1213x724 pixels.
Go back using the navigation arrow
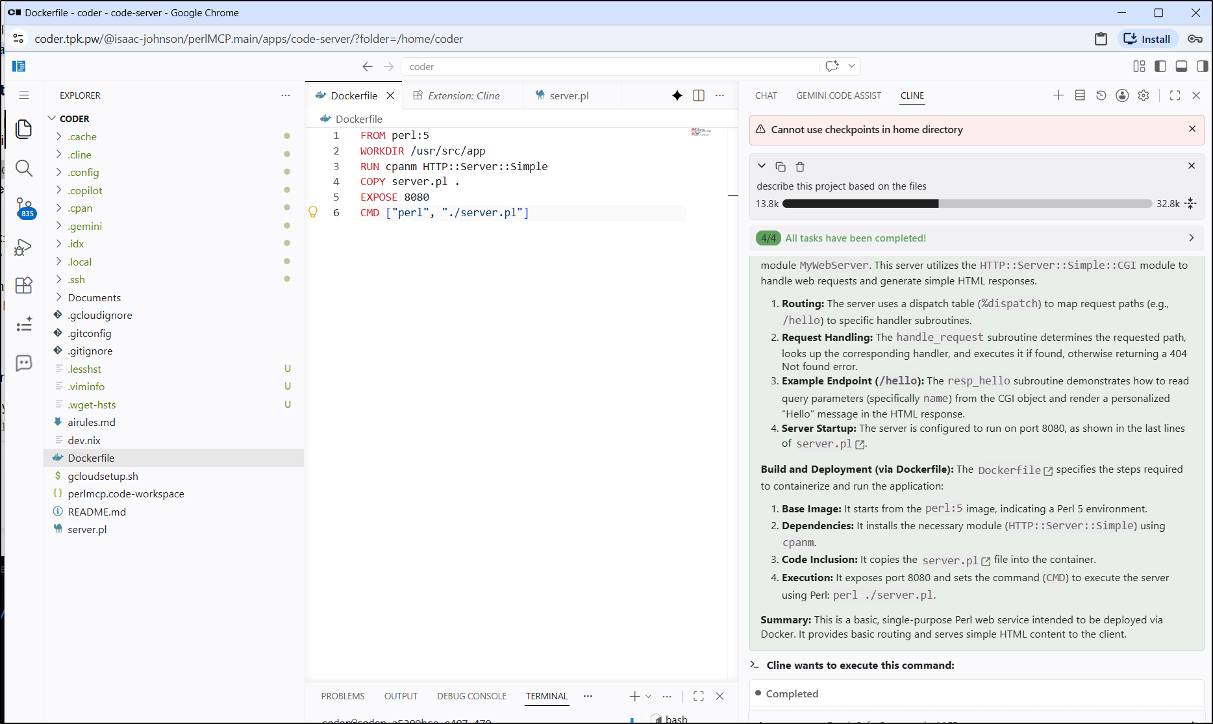click(368, 66)
